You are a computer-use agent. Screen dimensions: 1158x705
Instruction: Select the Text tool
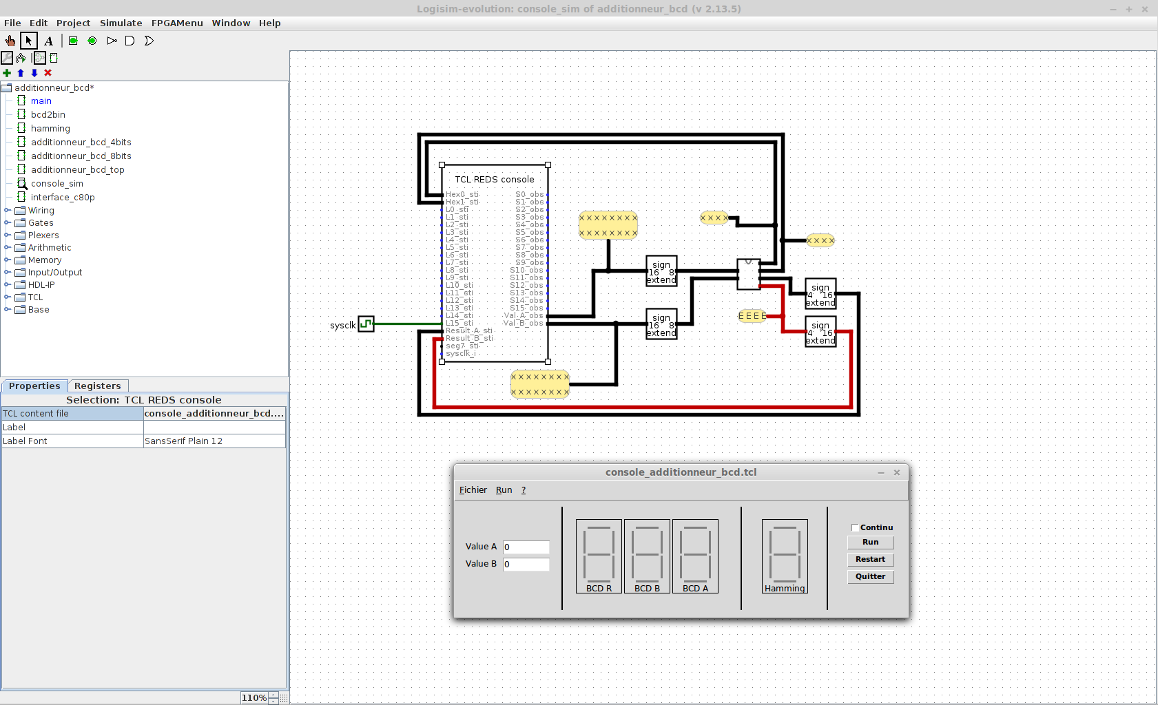point(48,41)
